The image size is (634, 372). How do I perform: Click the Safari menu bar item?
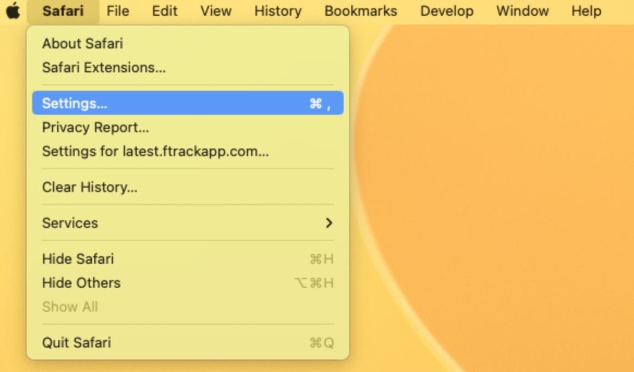(x=63, y=11)
